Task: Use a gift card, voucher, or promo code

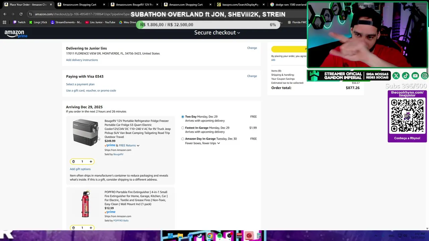Action: pos(91,90)
